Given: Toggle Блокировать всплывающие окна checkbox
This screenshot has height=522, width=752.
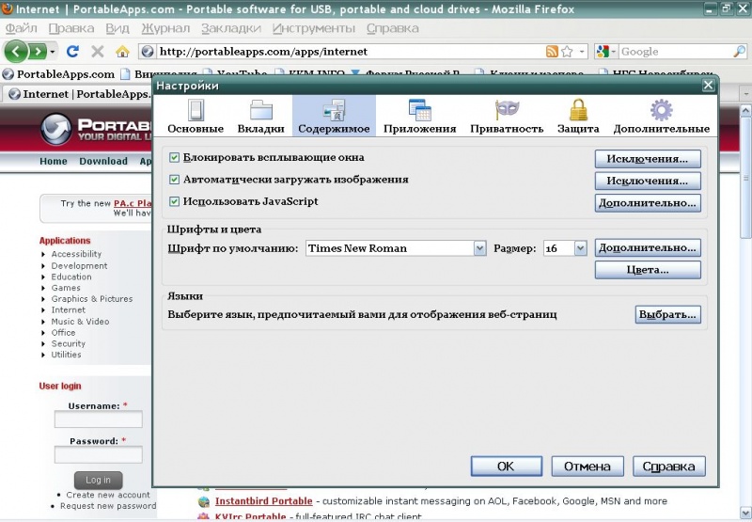Looking at the screenshot, I should click(174, 157).
